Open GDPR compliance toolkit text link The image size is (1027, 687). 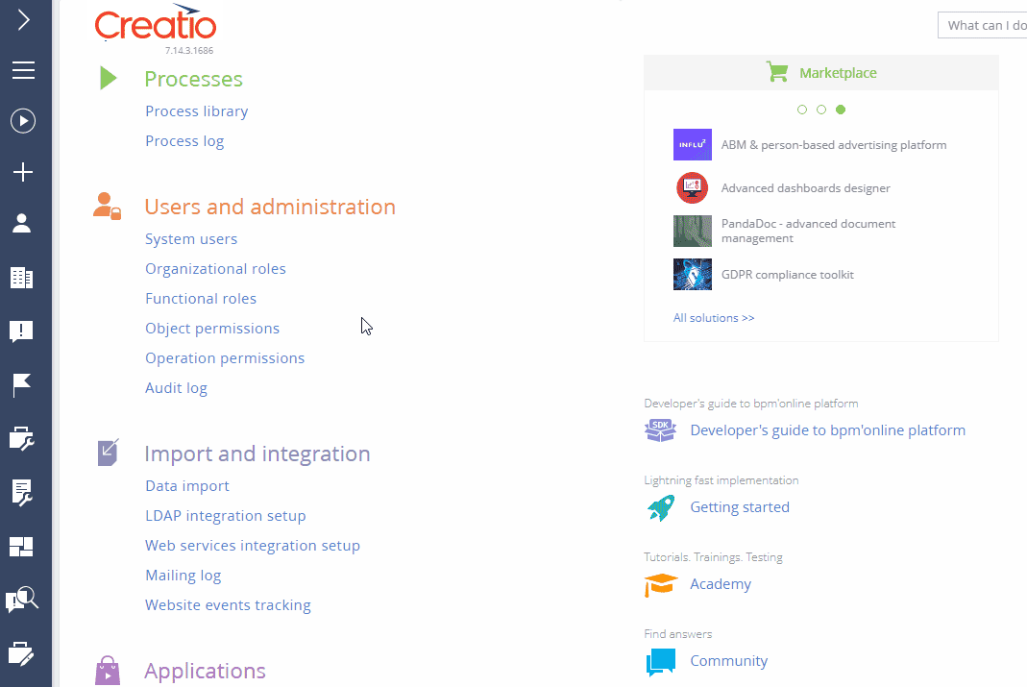787,275
